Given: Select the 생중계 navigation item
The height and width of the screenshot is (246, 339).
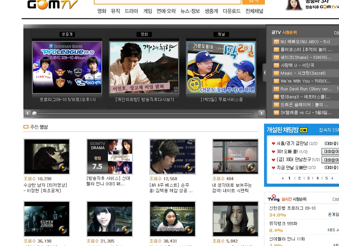Looking at the screenshot, I should point(211,11).
